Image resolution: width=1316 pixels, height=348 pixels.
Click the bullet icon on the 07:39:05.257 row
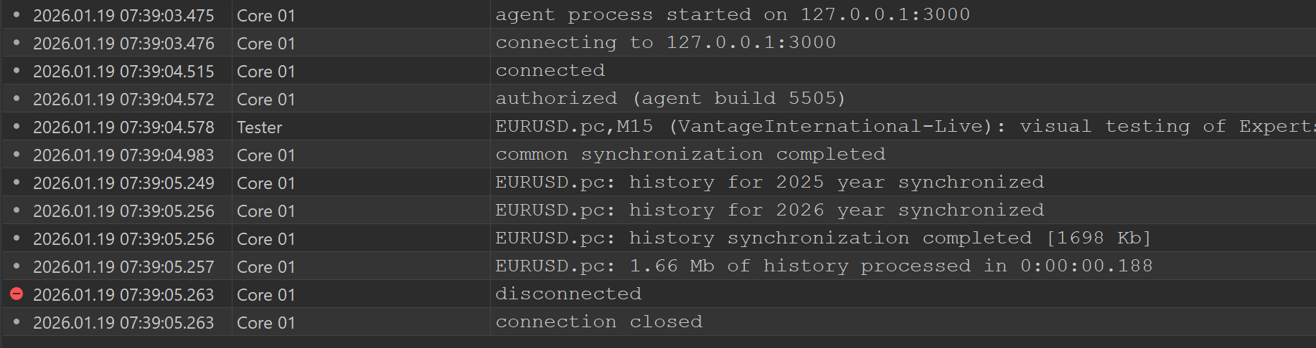coord(17,266)
